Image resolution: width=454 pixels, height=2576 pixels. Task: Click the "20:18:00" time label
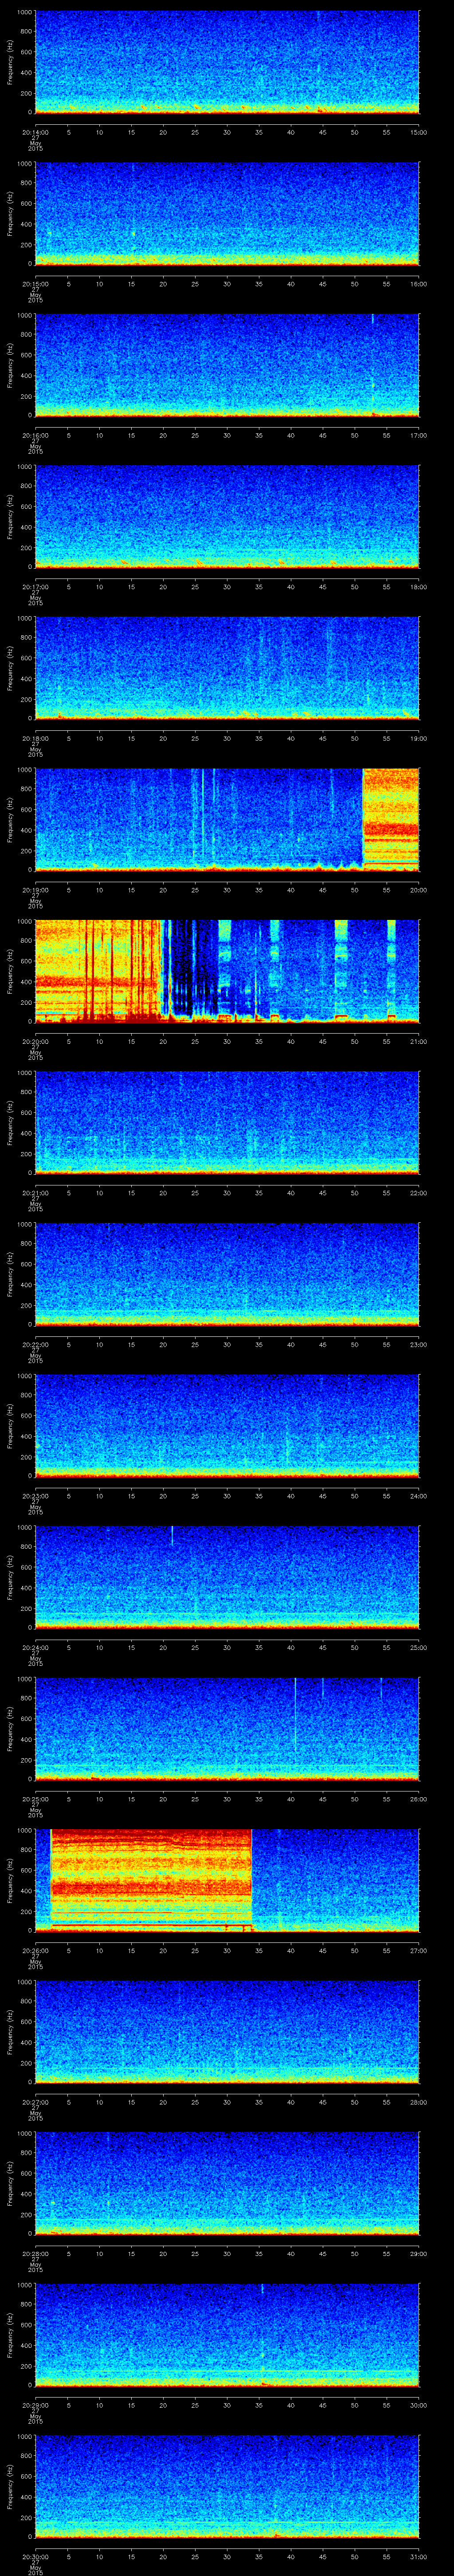click(x=35, y=738)
